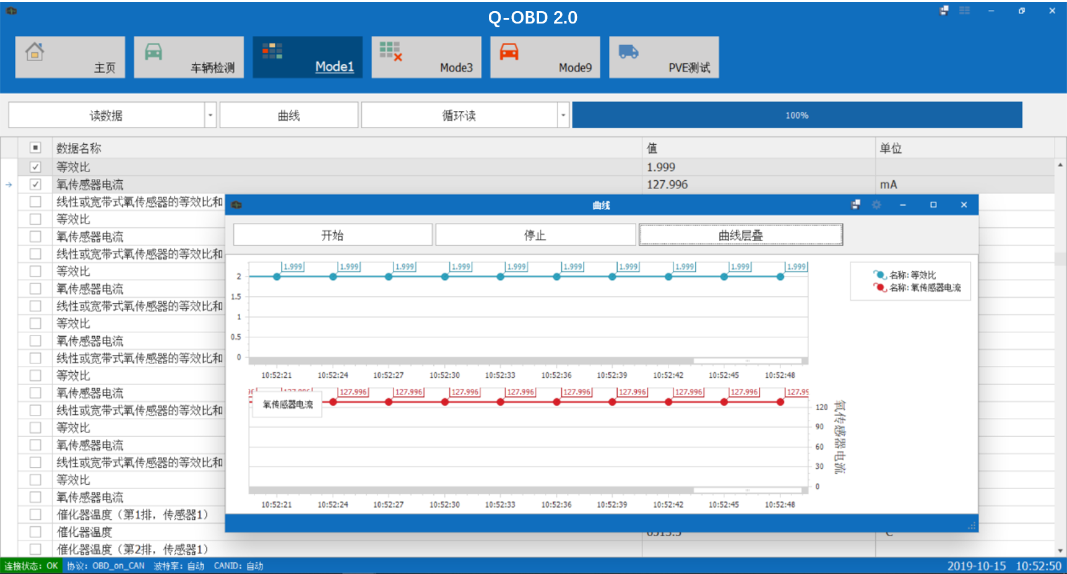The width and height of the screenshot is (1067, 574).
Task: Toggle the 氧传感器电流 legend entry
Action: (x=917, y=287)
